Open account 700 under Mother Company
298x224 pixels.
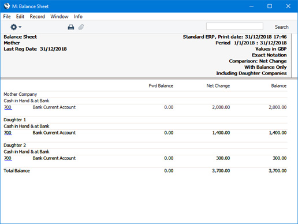[8, 107]
